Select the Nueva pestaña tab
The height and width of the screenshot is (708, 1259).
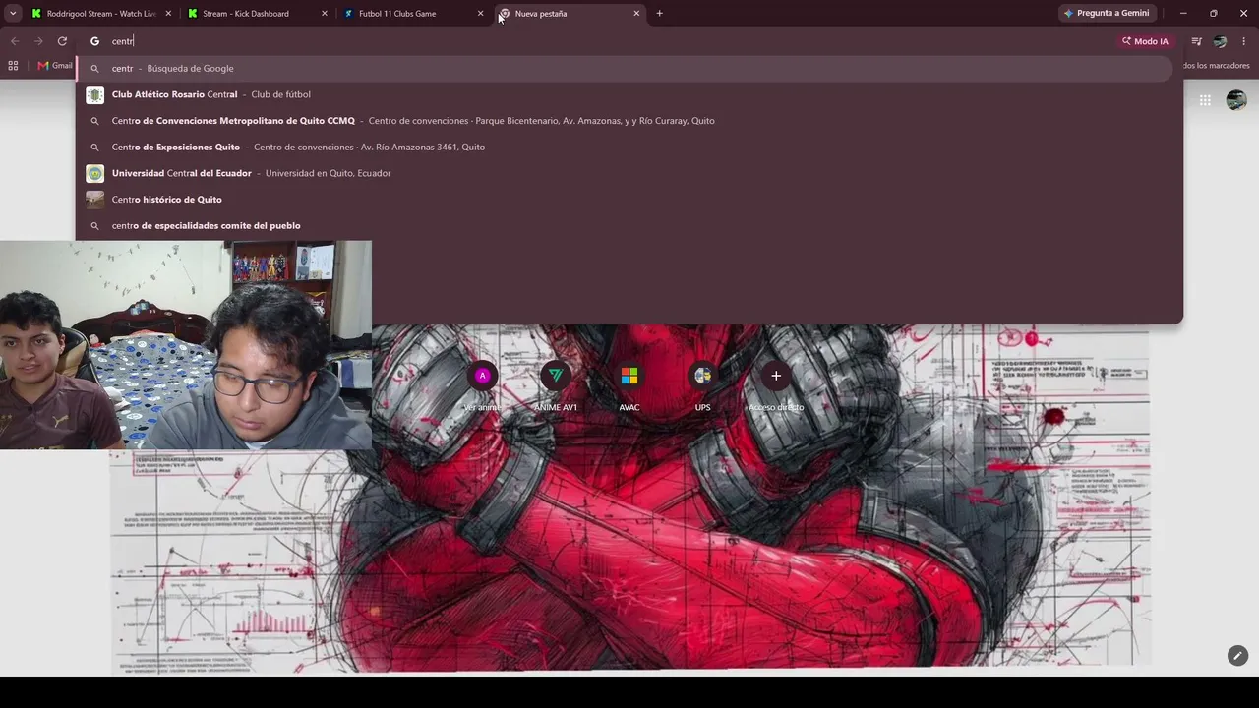pos(570,14)
